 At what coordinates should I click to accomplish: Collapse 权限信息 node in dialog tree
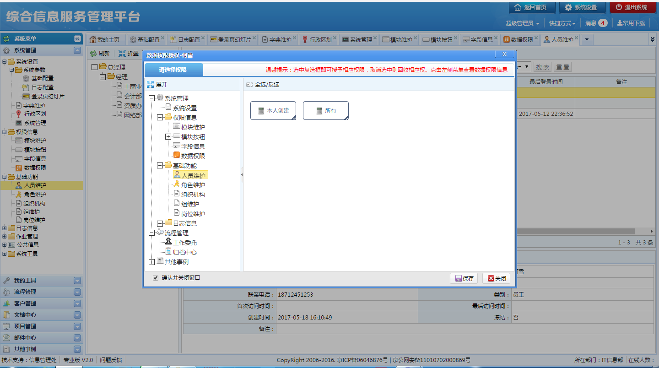coord(160,117)
